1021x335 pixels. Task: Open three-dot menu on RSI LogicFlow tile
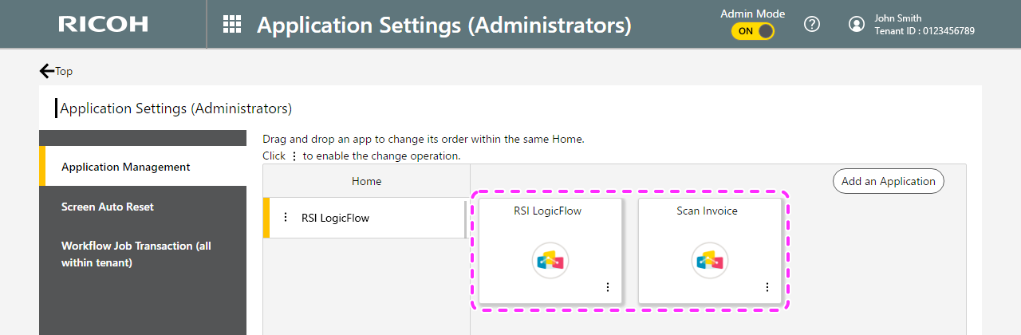[608, 287]
